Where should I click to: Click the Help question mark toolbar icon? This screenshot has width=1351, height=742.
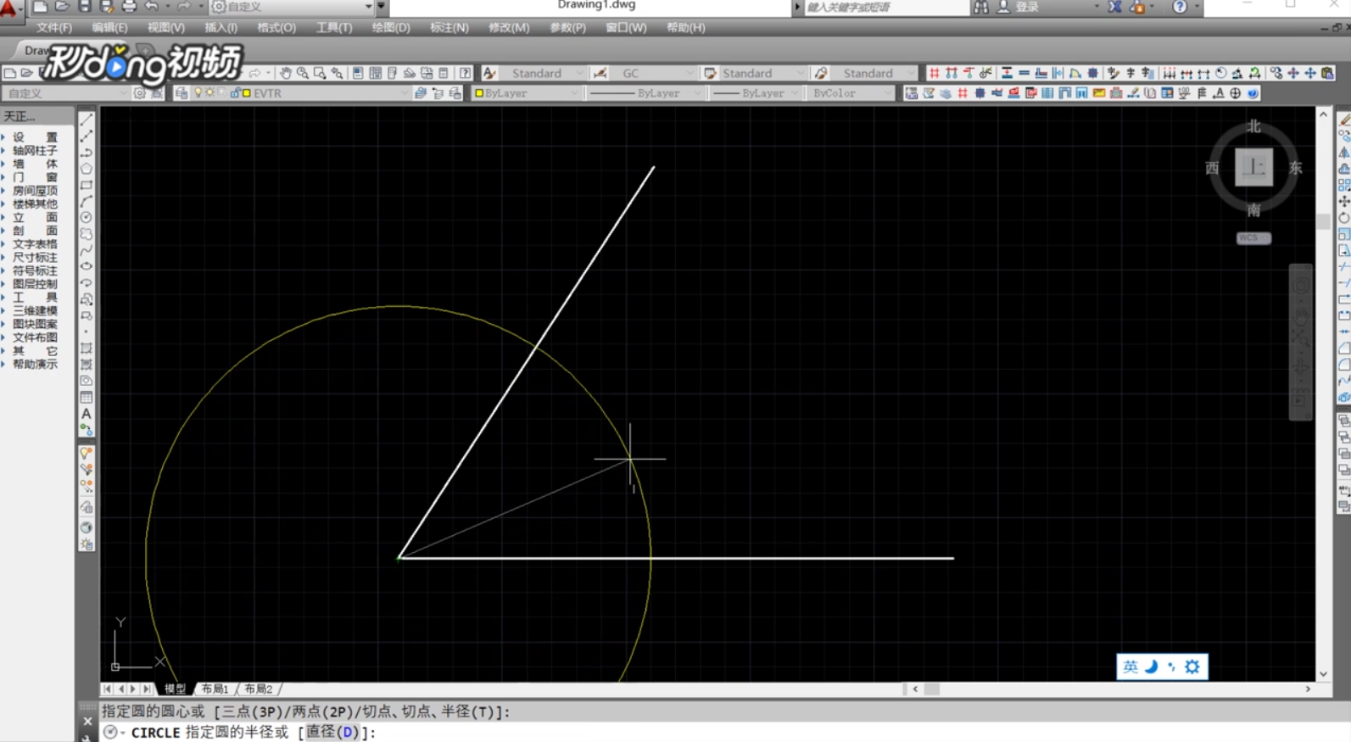[465, 73]
